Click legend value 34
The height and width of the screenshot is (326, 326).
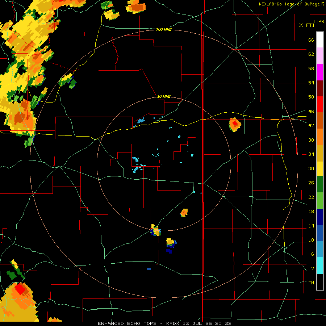tap(311, 154)
